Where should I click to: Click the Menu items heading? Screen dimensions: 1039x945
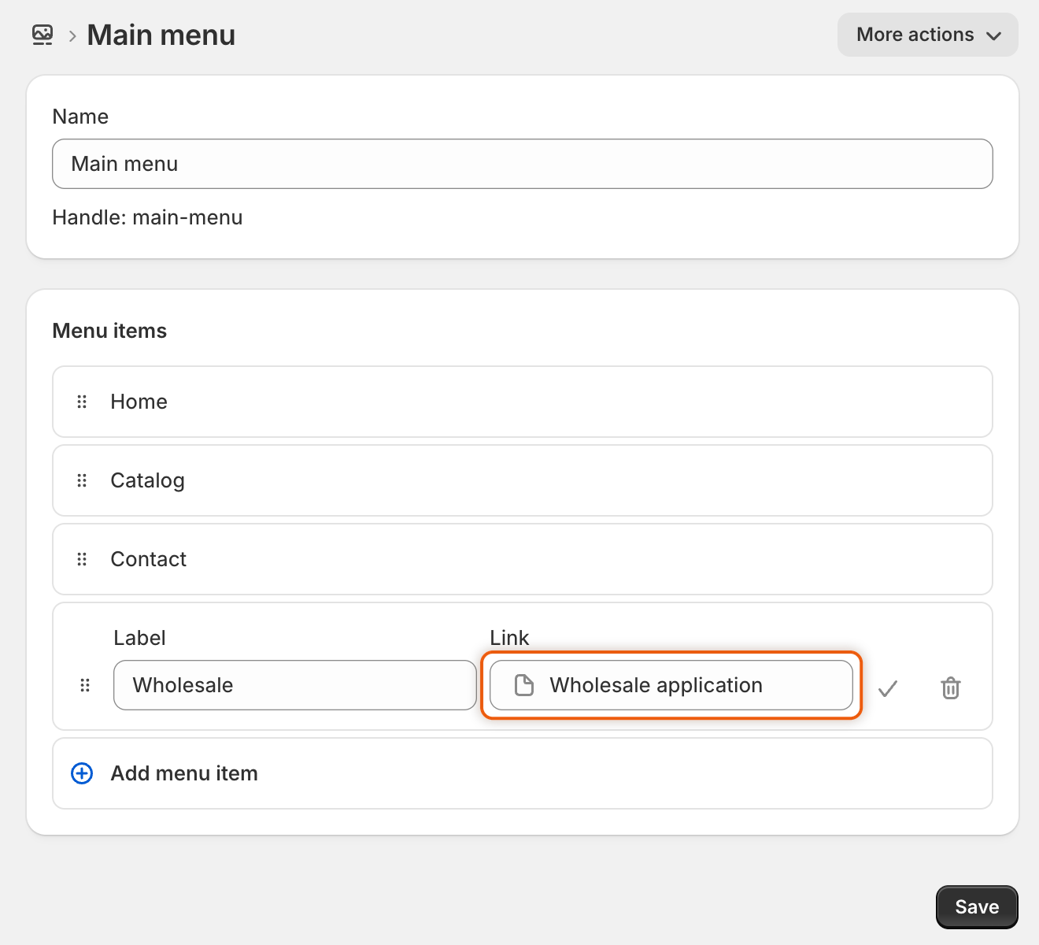coord(109,331)
